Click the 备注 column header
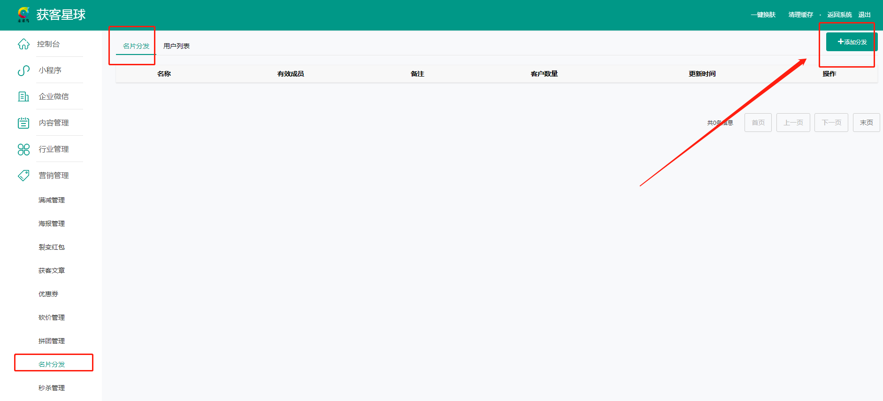883x401 pixels. (417, 74)
